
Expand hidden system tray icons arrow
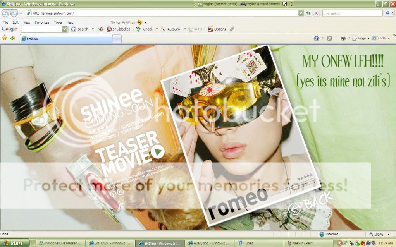(x=340, y=243)
